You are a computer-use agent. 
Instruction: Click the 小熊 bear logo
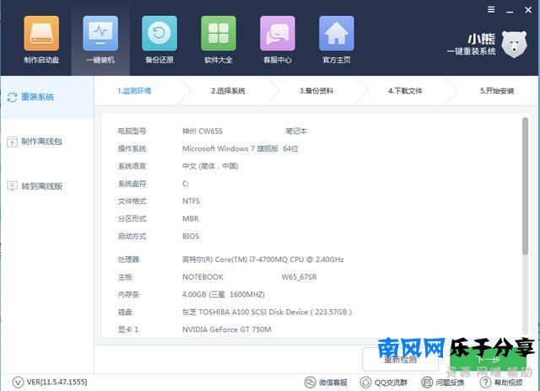(x=514, y=44)
